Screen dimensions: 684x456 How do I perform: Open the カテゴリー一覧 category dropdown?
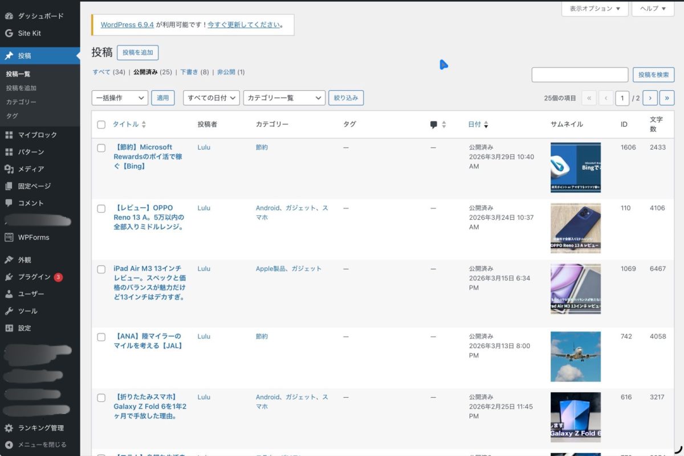click(x=284, y=98)
